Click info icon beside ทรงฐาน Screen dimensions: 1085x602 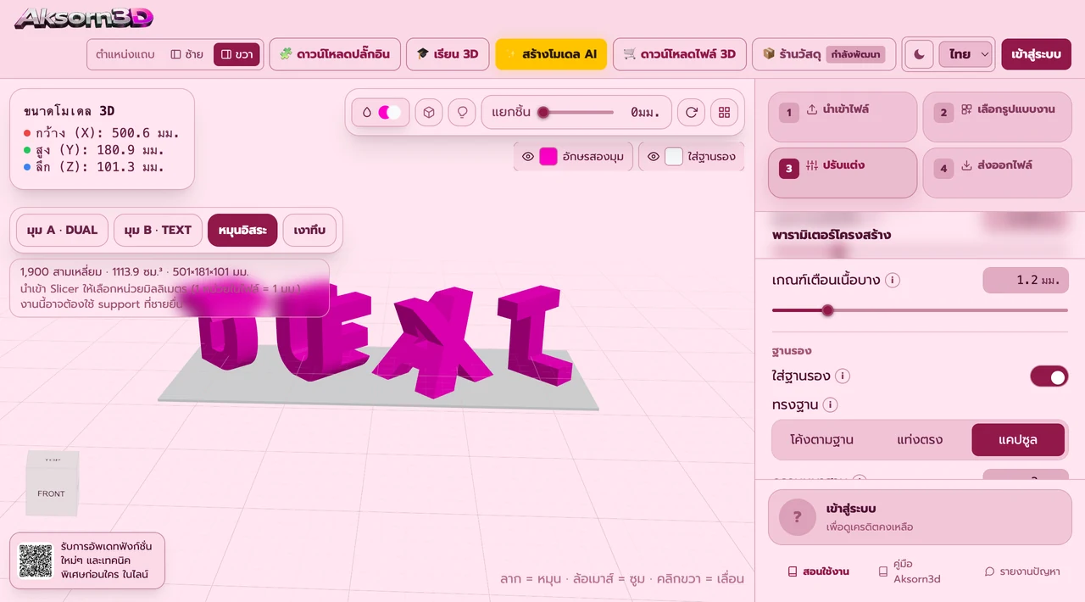[830, 404]
